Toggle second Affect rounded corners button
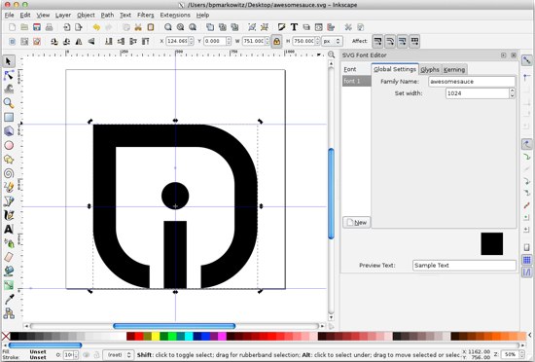This screenshot has width=535, height=362. pyautogui.click(x=390, y=41)
